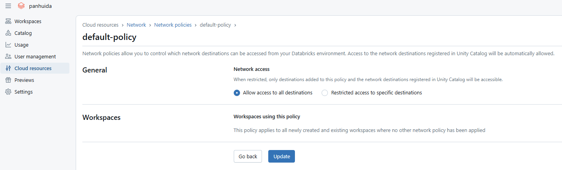
Task: Click the Catalog sidebar icon
Action: pos(8,33)
